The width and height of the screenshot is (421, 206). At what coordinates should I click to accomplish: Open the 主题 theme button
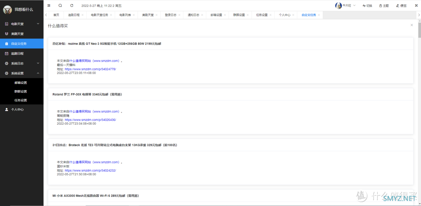[384, 5]
